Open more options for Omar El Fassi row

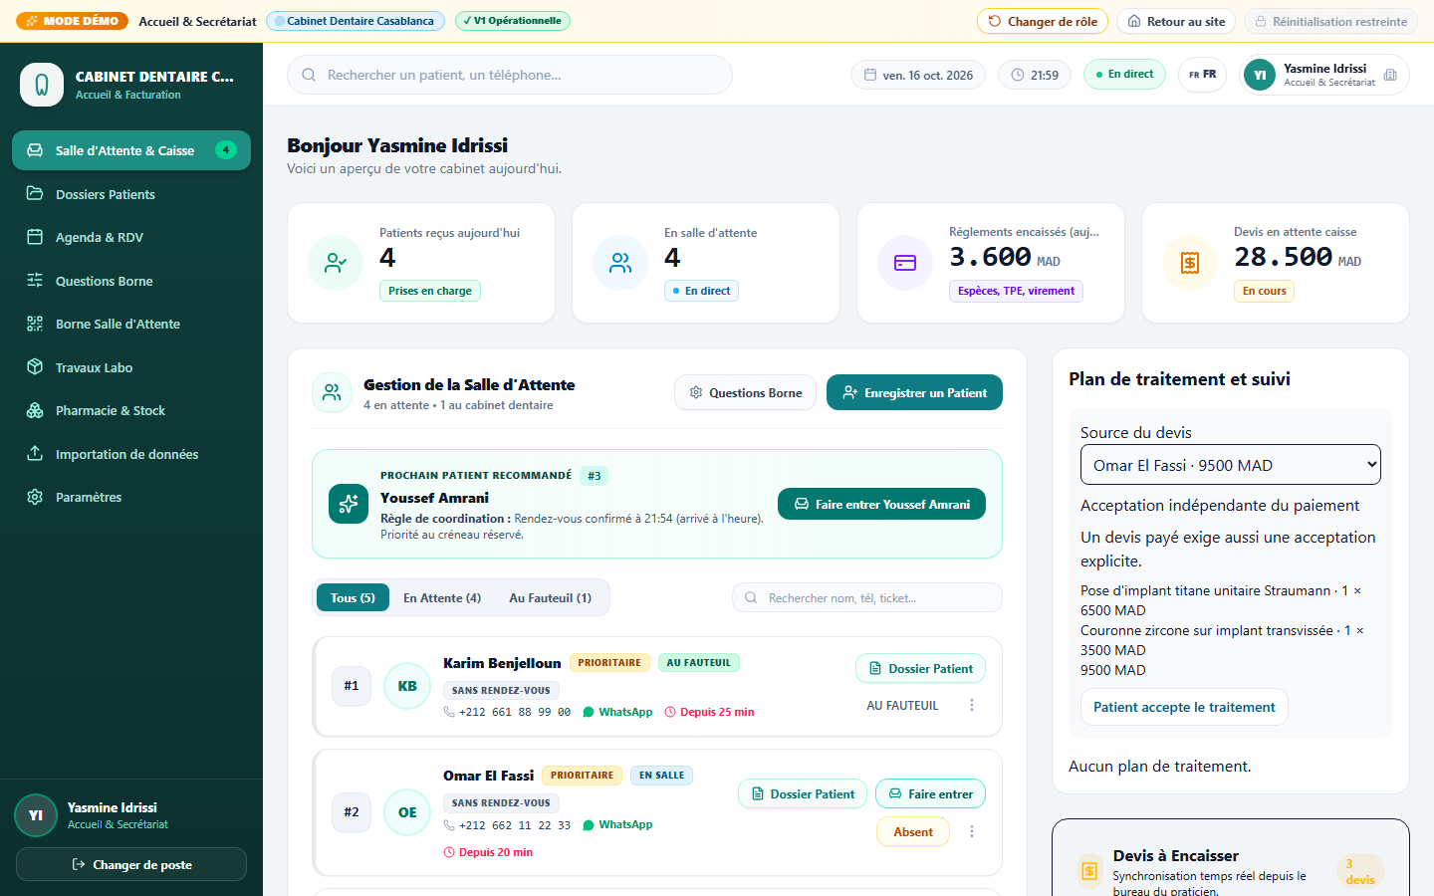click(972, 831)
